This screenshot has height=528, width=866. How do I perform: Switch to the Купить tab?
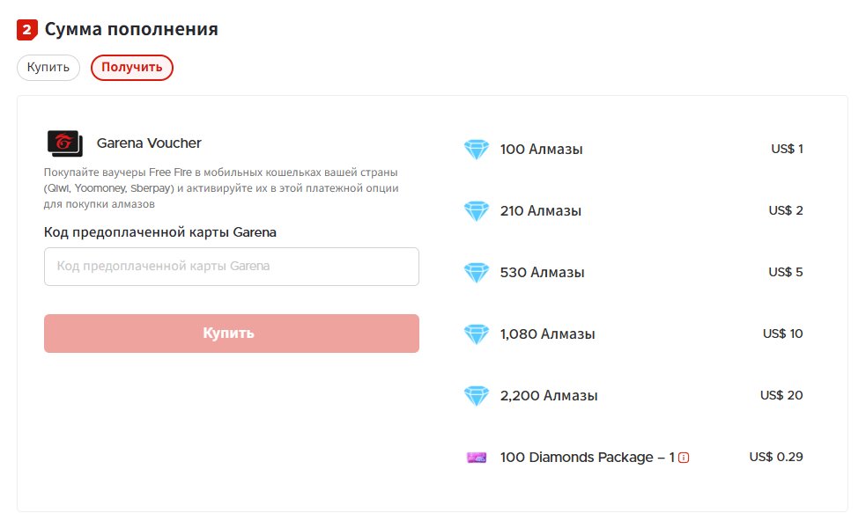48,68
